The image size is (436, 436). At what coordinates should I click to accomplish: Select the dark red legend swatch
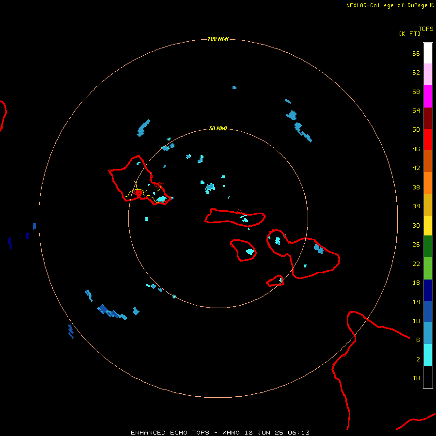[428, 118]
